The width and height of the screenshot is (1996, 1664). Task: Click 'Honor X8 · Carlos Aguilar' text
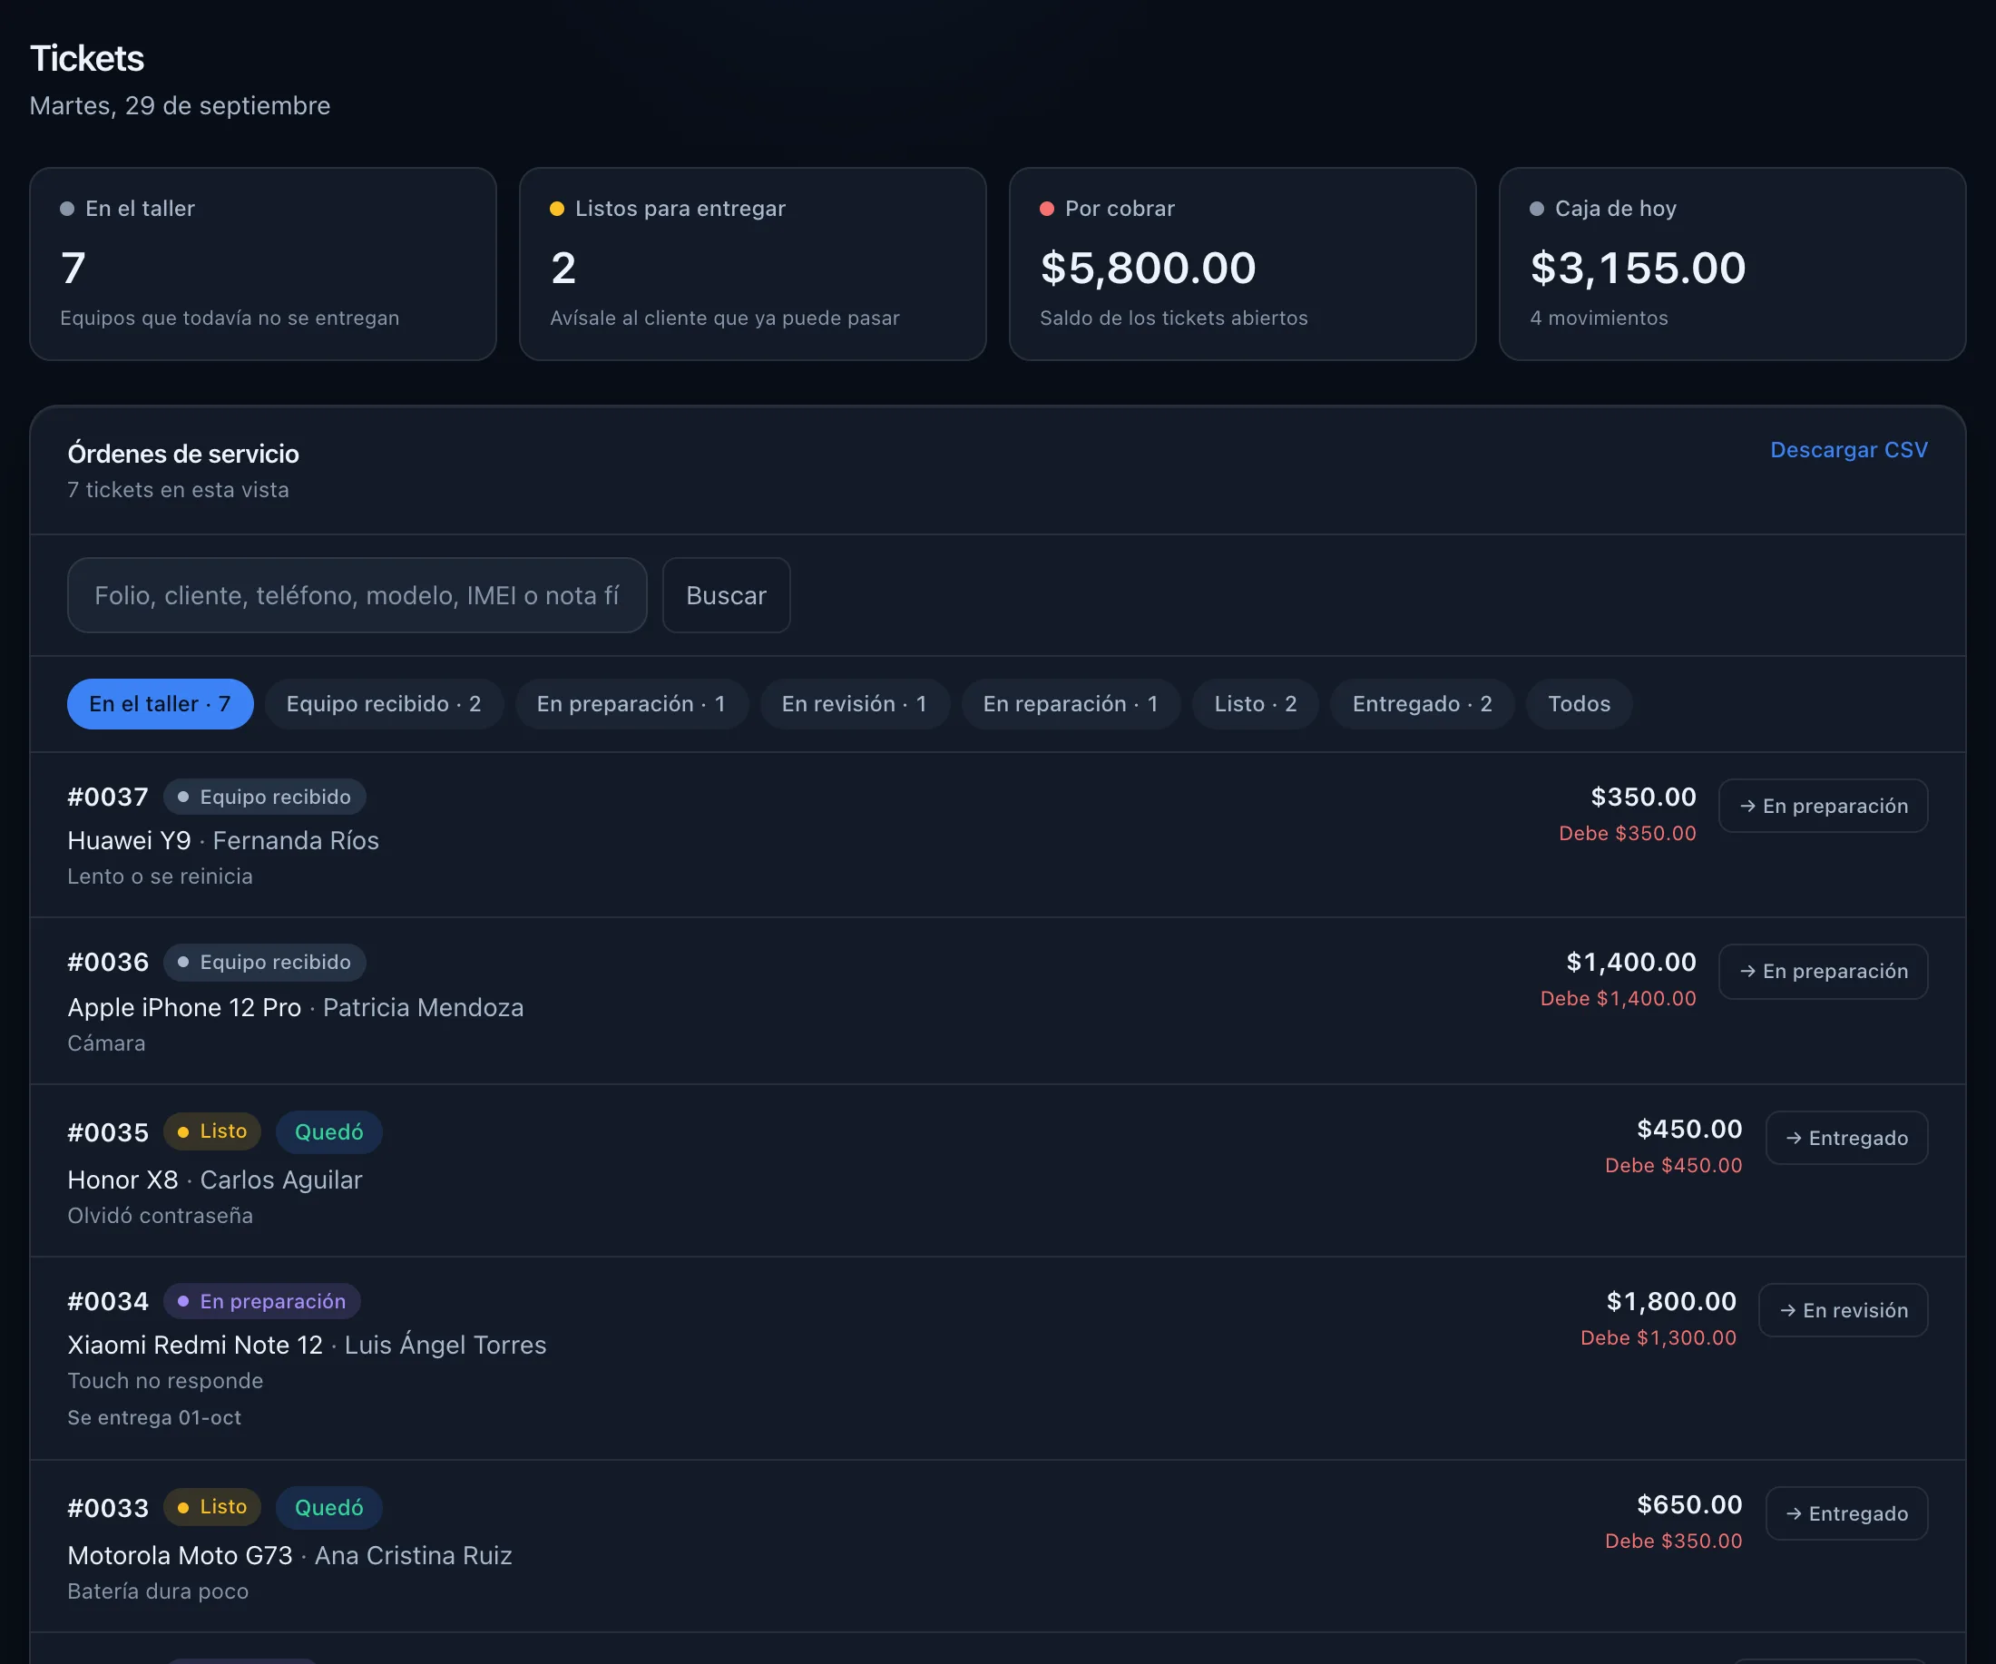coord(215,1179)
